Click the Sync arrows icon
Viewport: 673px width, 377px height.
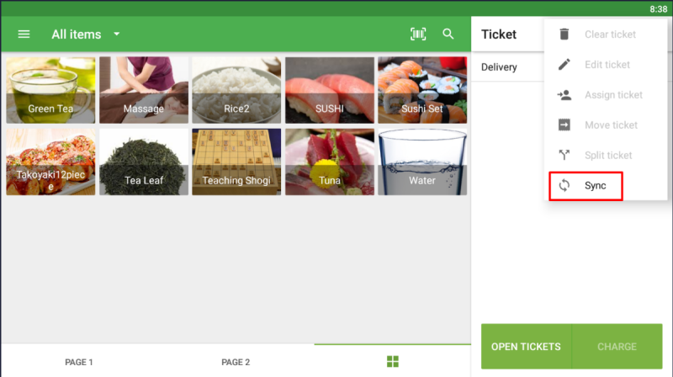(564, 185)
